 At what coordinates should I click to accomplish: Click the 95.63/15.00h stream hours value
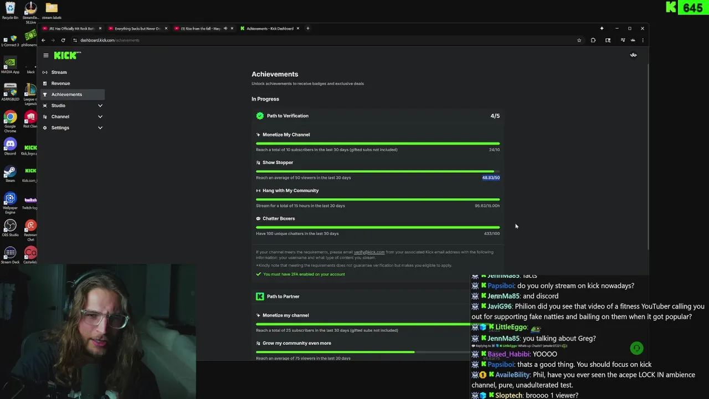click(x=487, y=206)
